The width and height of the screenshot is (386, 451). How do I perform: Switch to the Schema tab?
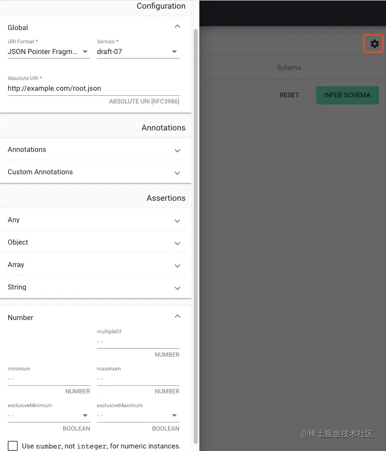click(x=289, y=68)
